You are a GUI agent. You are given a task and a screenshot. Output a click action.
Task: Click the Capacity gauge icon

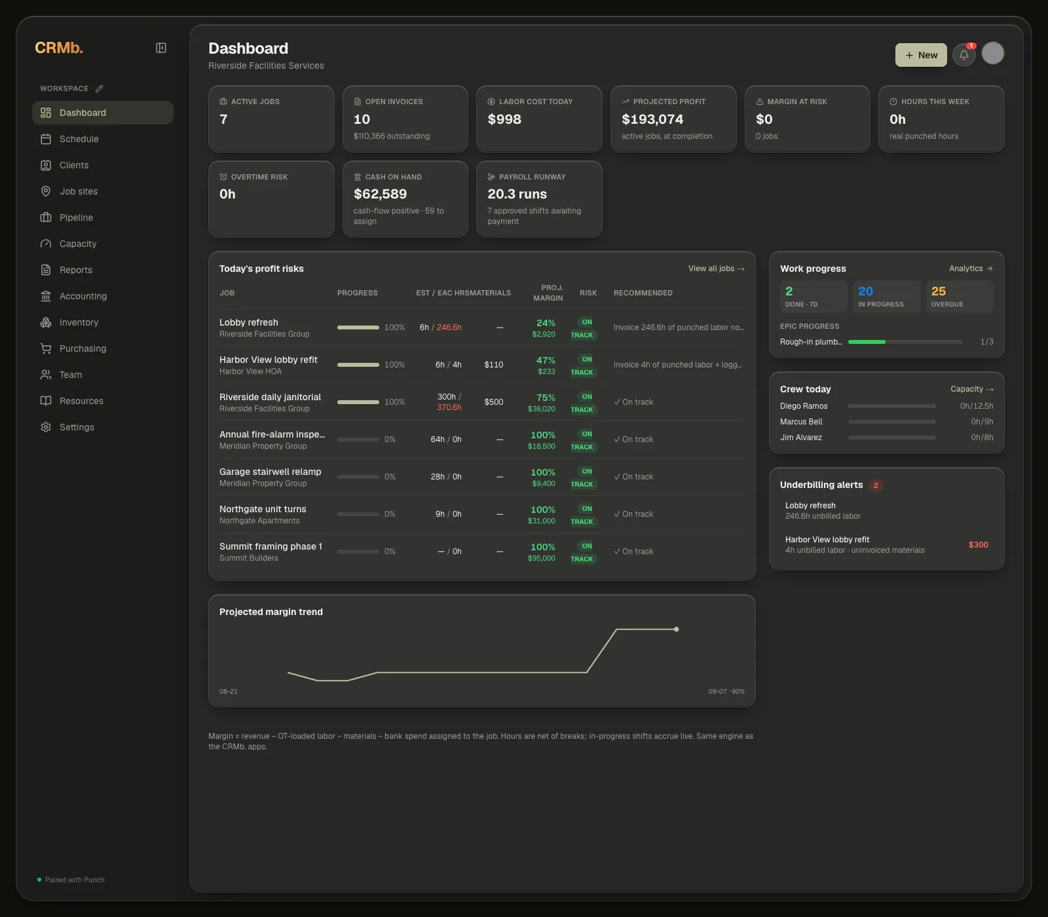click(46, 244)
